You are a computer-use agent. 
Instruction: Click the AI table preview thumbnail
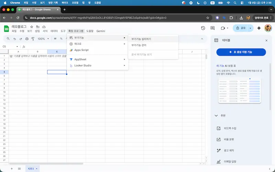click(240, 90)
